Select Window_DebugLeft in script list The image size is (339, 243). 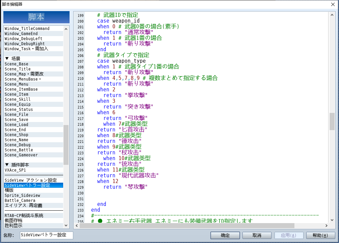click(33, 39)
